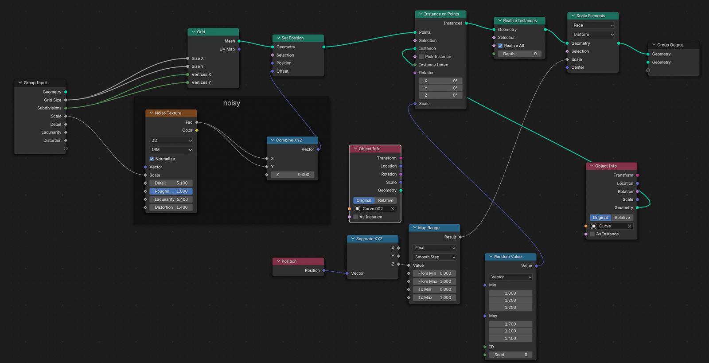Enable the Pick Instance checkbox
This screenshot has width=709, height=363.
click(x=421, y=57)
